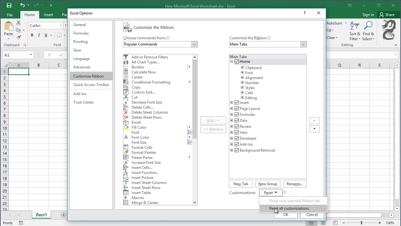
Task: Click the Rename... button
Action: point(294,184)
